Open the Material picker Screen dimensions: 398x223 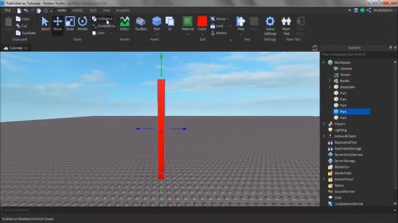(x=188, y=24)
